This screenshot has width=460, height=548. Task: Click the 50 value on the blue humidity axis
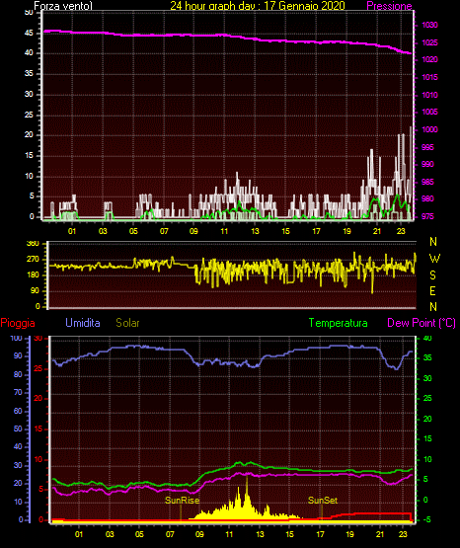click(18, 429)
